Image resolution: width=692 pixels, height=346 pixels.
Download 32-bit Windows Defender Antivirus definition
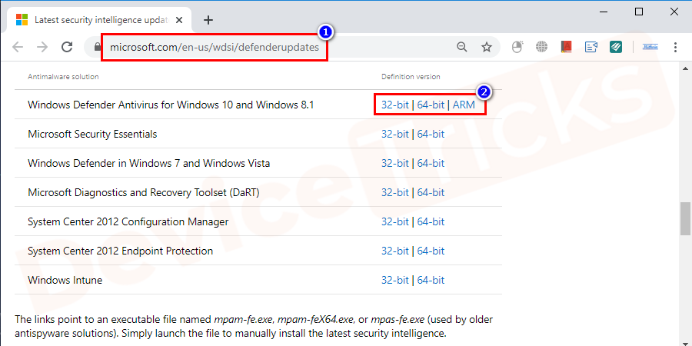pyautogui.click(x=395, y=105)
